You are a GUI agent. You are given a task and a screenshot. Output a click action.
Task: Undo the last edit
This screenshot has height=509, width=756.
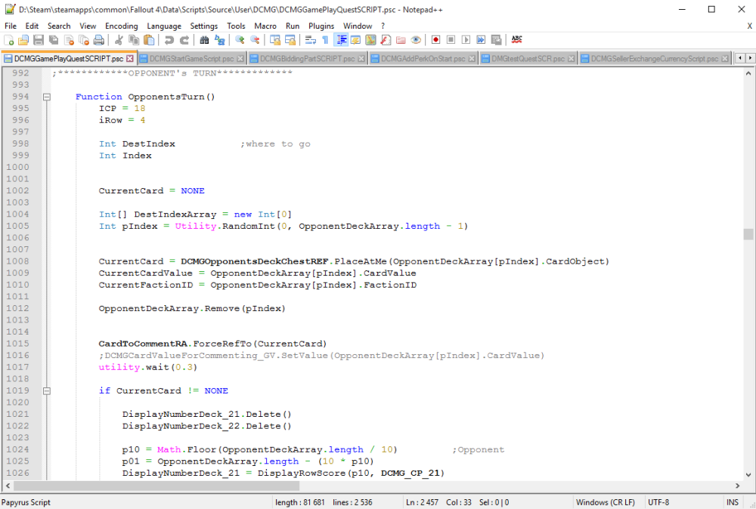click(169, 40)
